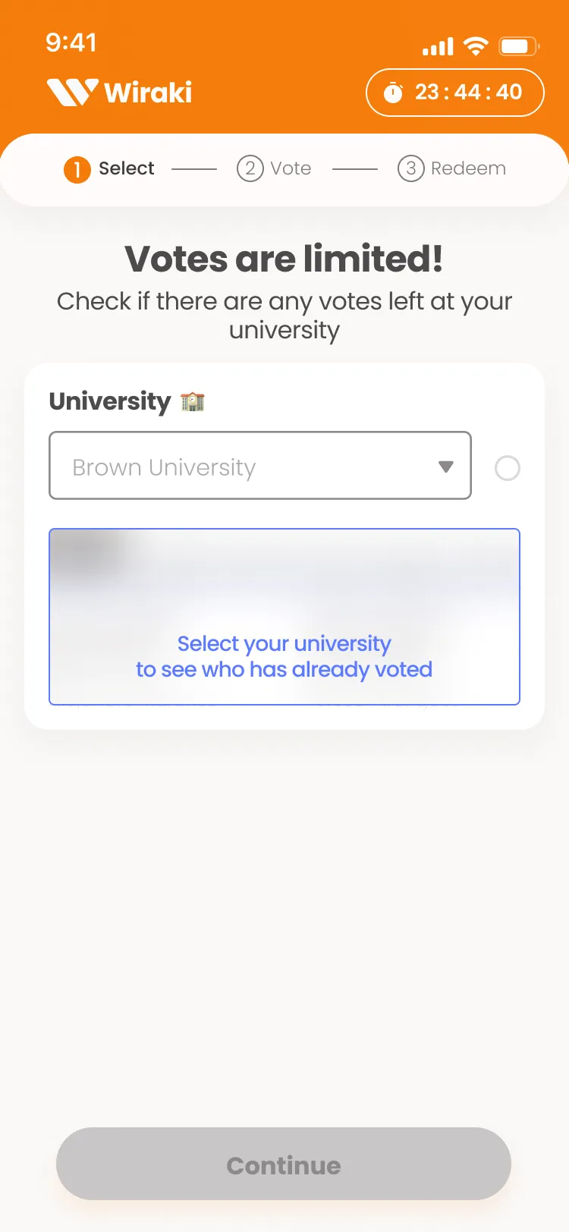This screenshot has width=569, height=1232.
Task: Click the step 1 number circle
Action: (x=77, y=169)
